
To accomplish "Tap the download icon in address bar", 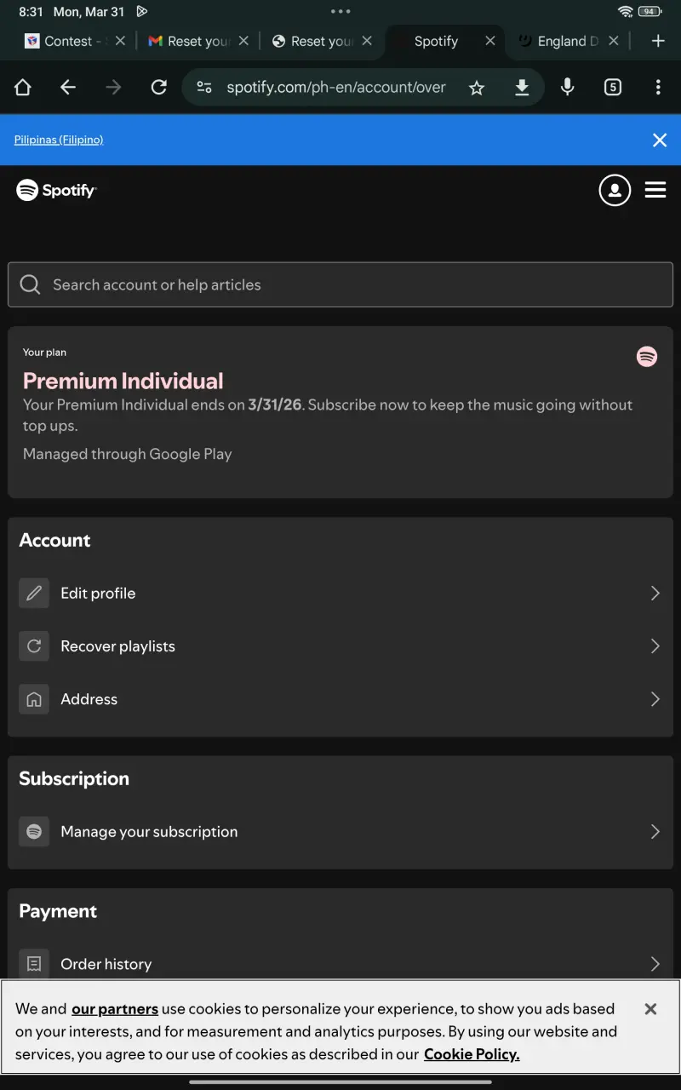I will [x=522, y=87].
